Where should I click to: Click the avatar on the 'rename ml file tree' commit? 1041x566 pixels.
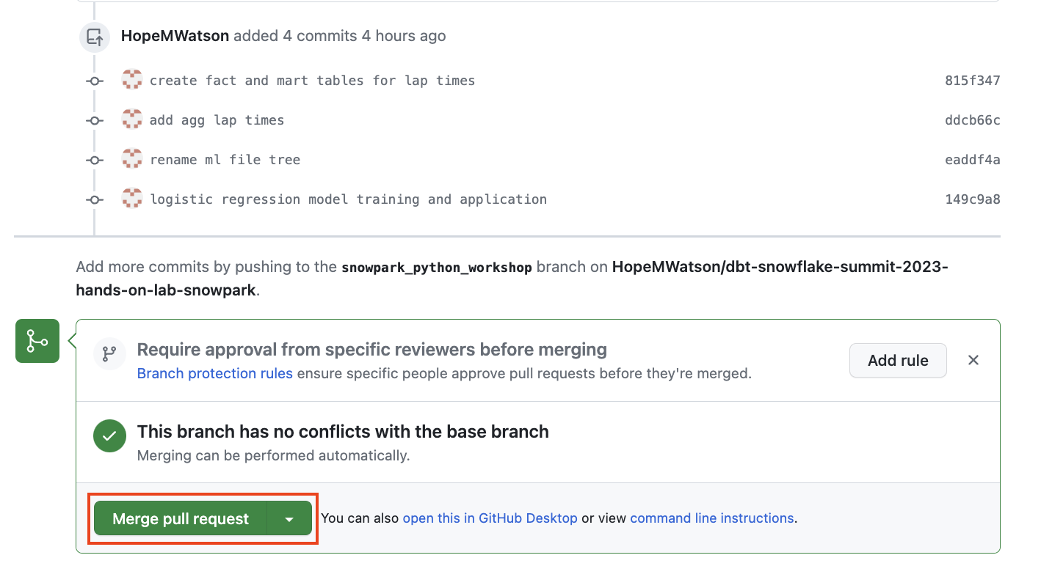point(132,159)
